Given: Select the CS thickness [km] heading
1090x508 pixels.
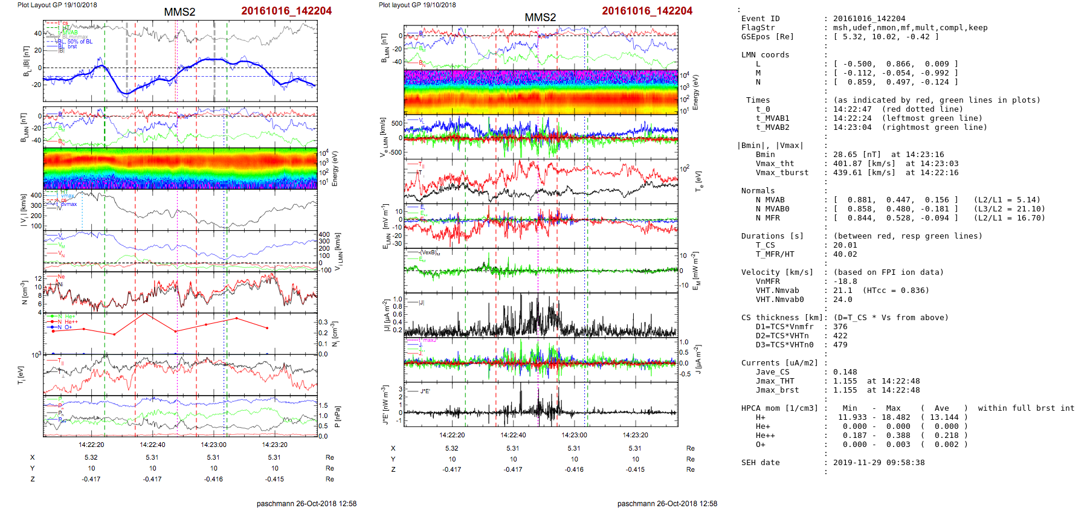Looking at the screenshot, I should (x=784, y=318).
